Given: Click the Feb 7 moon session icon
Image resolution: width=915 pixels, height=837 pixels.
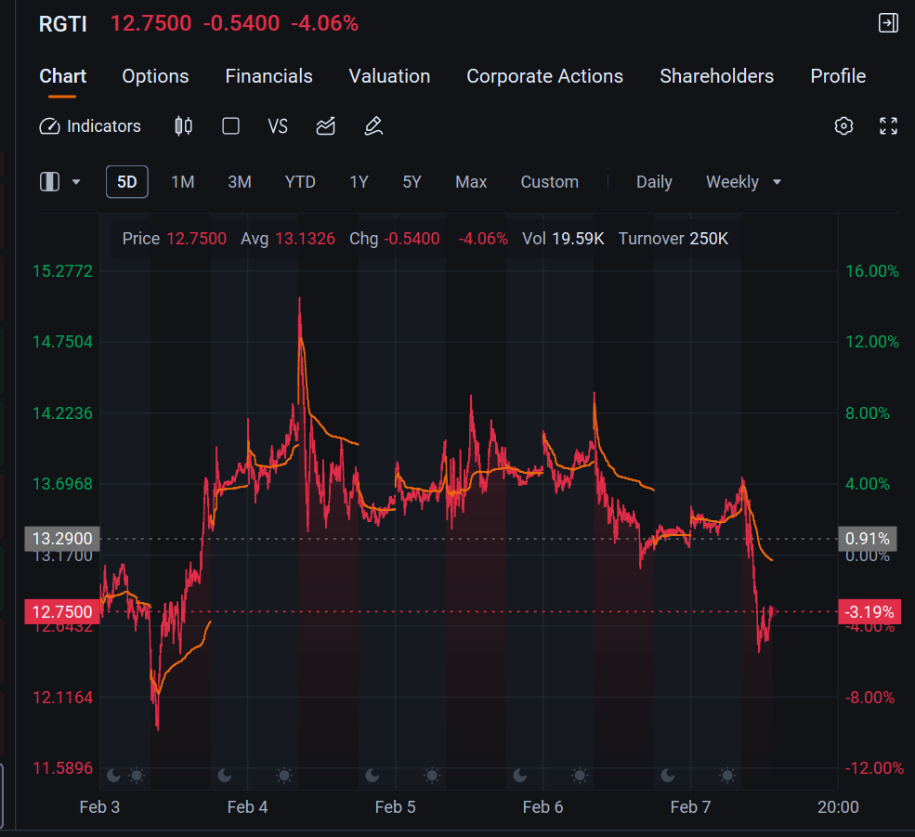Looking at the screenshot, I should pos(668,775).
